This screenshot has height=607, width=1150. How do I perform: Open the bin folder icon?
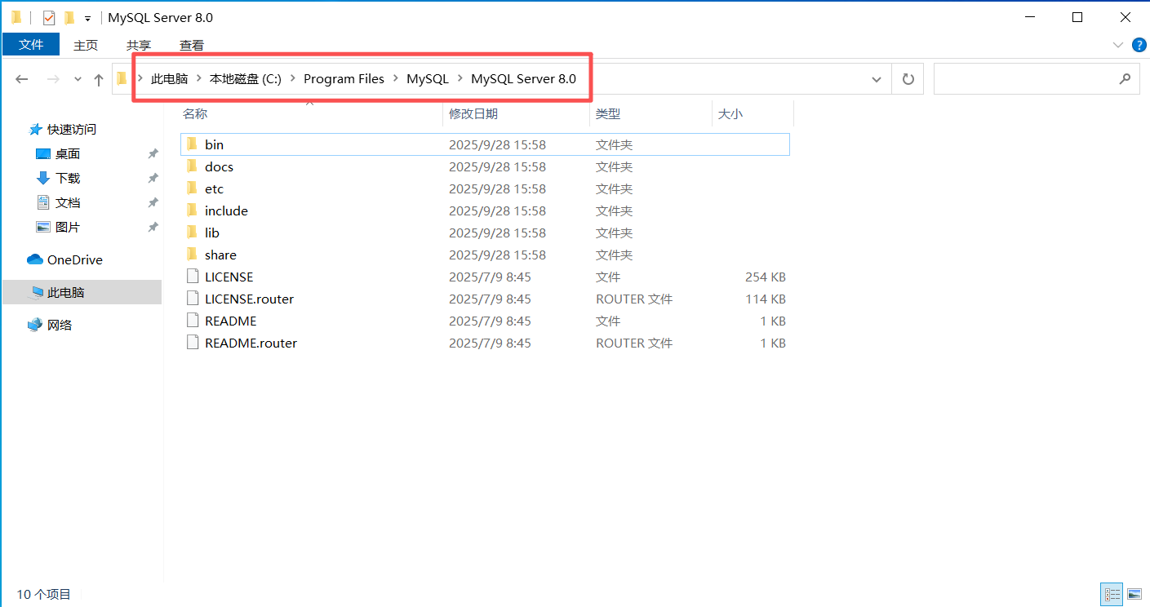(x=192, y=144)
